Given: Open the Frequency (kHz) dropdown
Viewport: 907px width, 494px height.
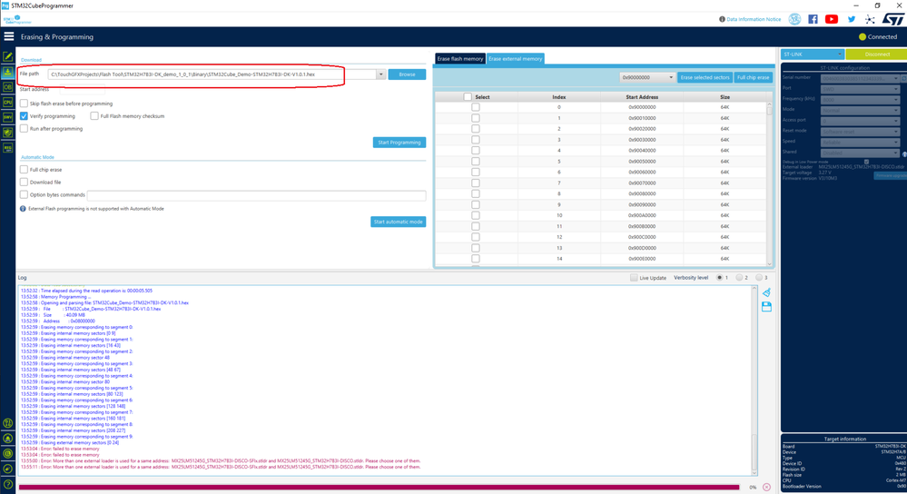Looking at the screenshot, I should (x=860, y=99).
